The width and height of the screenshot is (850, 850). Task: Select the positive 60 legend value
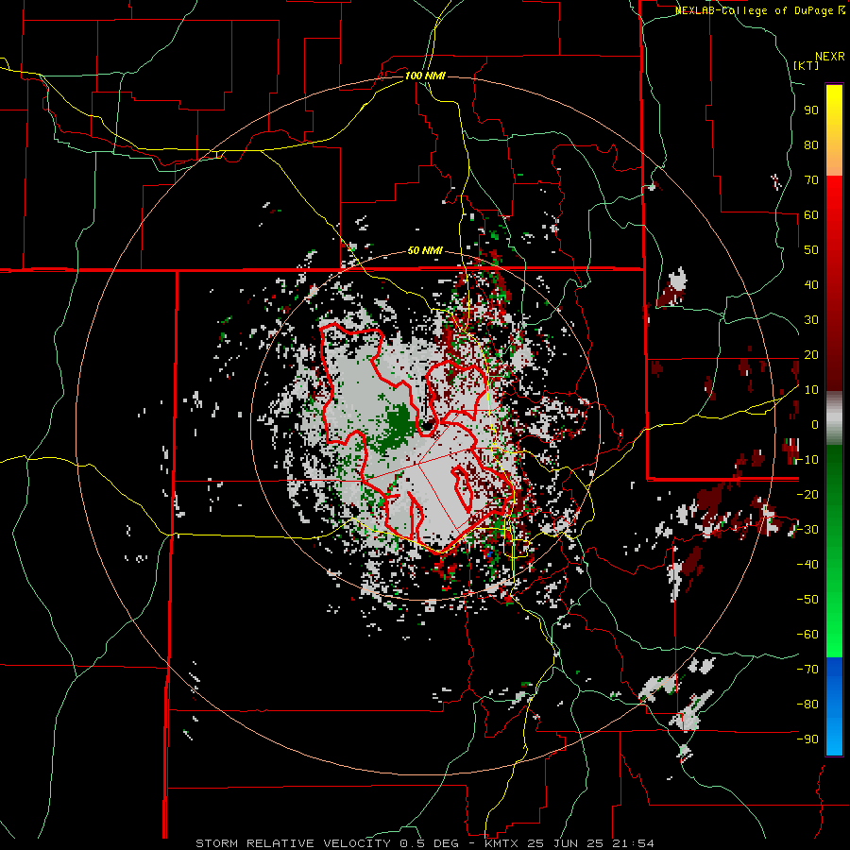tap(811, 214)
